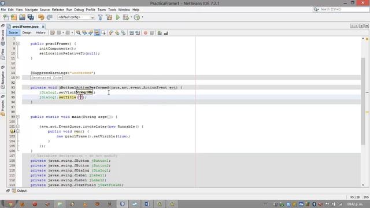This screenshot has height=208, width=370.
Task: Switch to Design view
Action: pos(27,33)
